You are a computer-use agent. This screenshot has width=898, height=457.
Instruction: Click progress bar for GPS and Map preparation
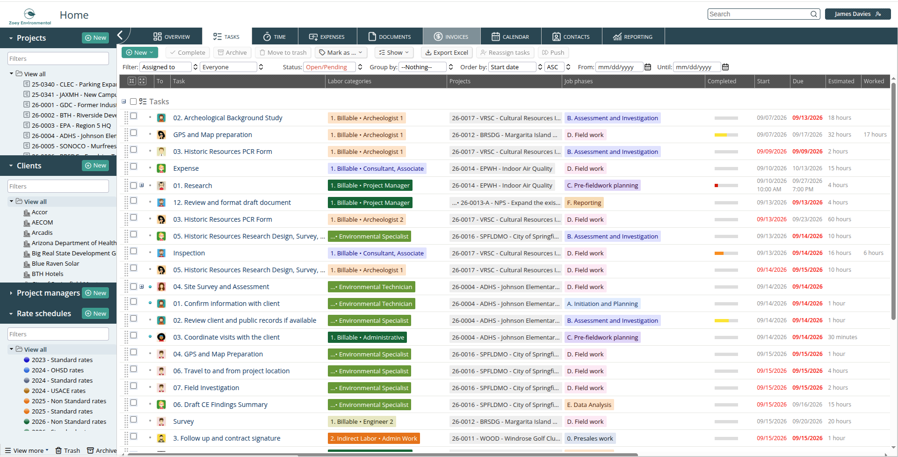coord(726,135)
